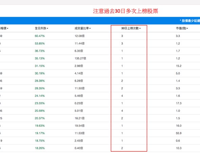
Task: Click the 28.39% gain cell
Action: 40,81
